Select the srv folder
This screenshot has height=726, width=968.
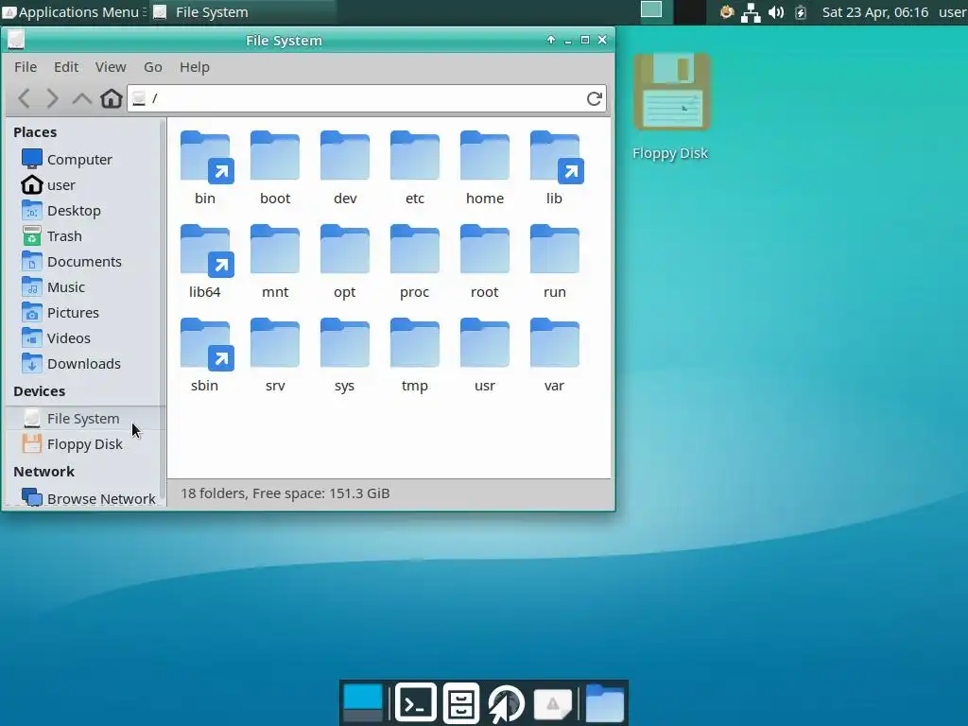(x=275, y=344)
